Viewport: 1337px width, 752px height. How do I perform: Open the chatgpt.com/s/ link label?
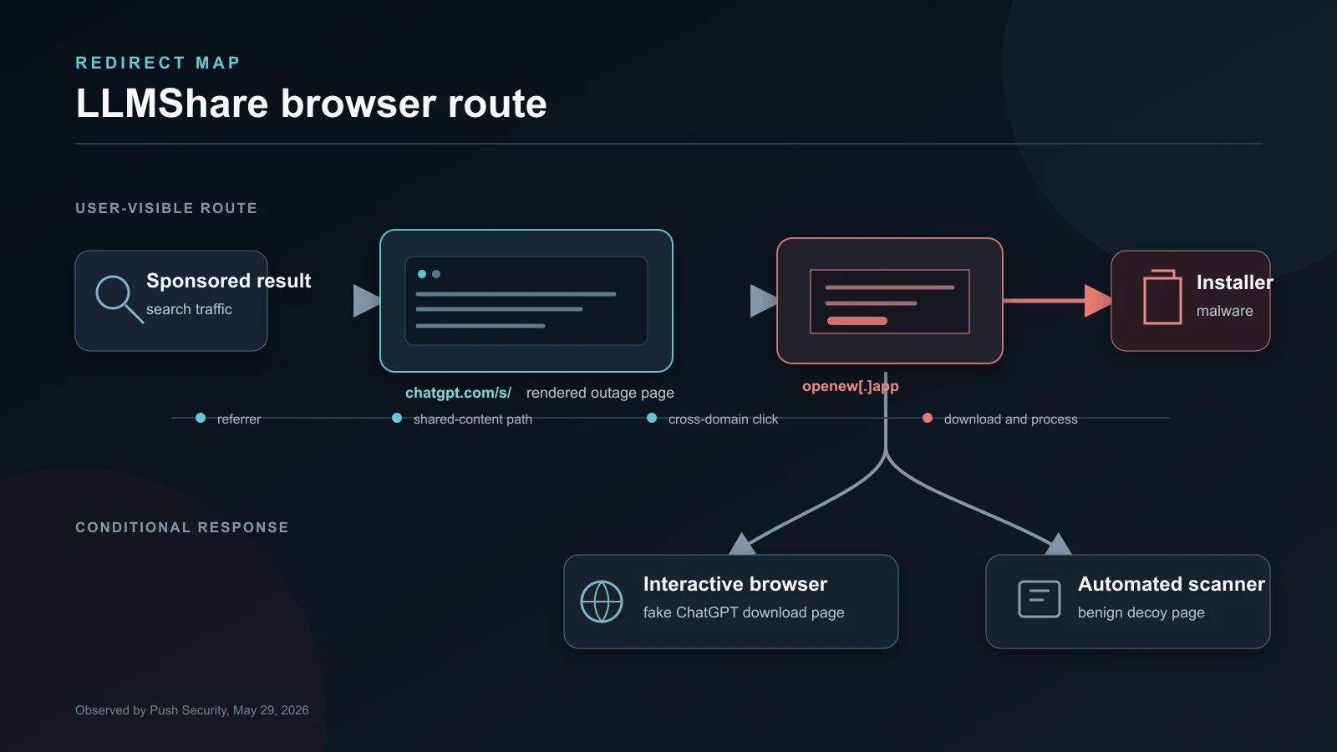click(x=458, y=393)
